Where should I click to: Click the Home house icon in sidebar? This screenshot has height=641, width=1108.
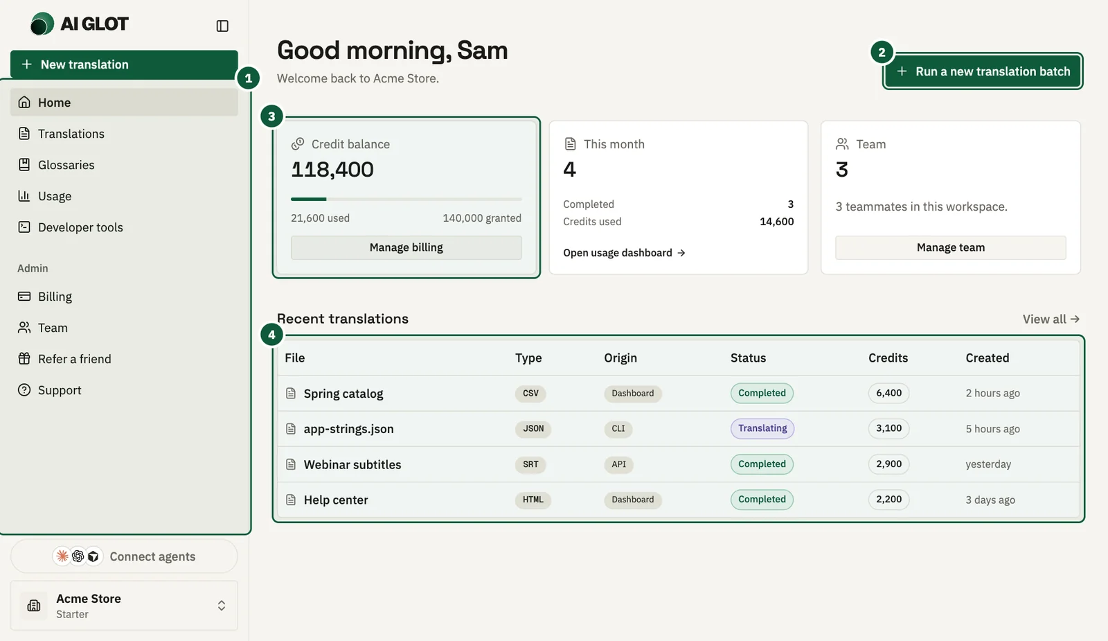tap(24, 103)
